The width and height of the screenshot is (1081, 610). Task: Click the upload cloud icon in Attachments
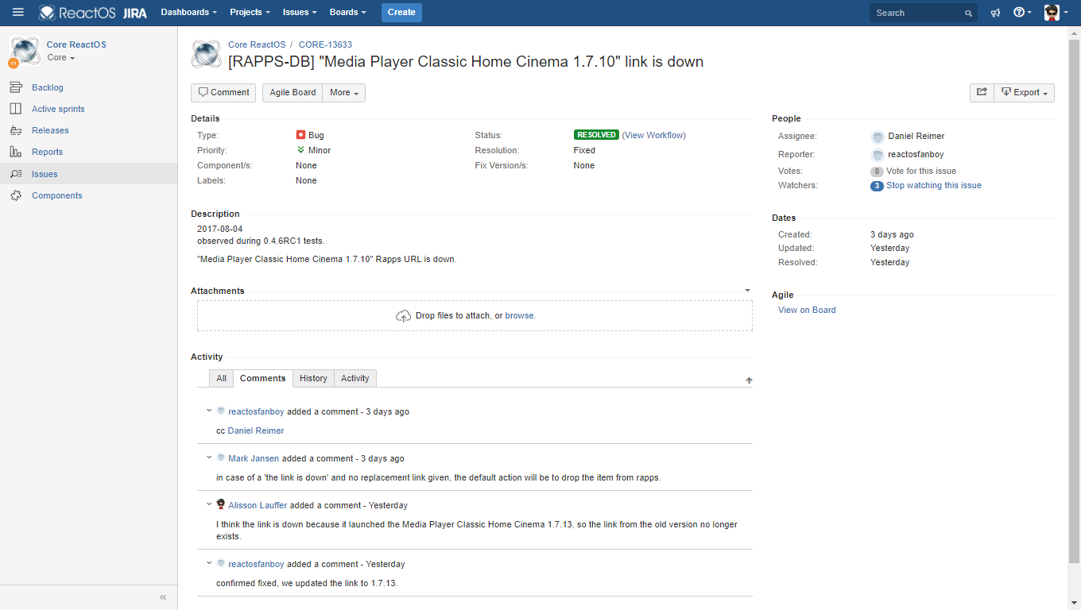click(404, 316)
